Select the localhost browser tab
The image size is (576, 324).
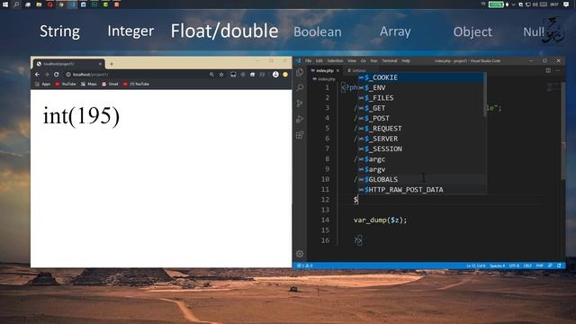pos(68,64)
